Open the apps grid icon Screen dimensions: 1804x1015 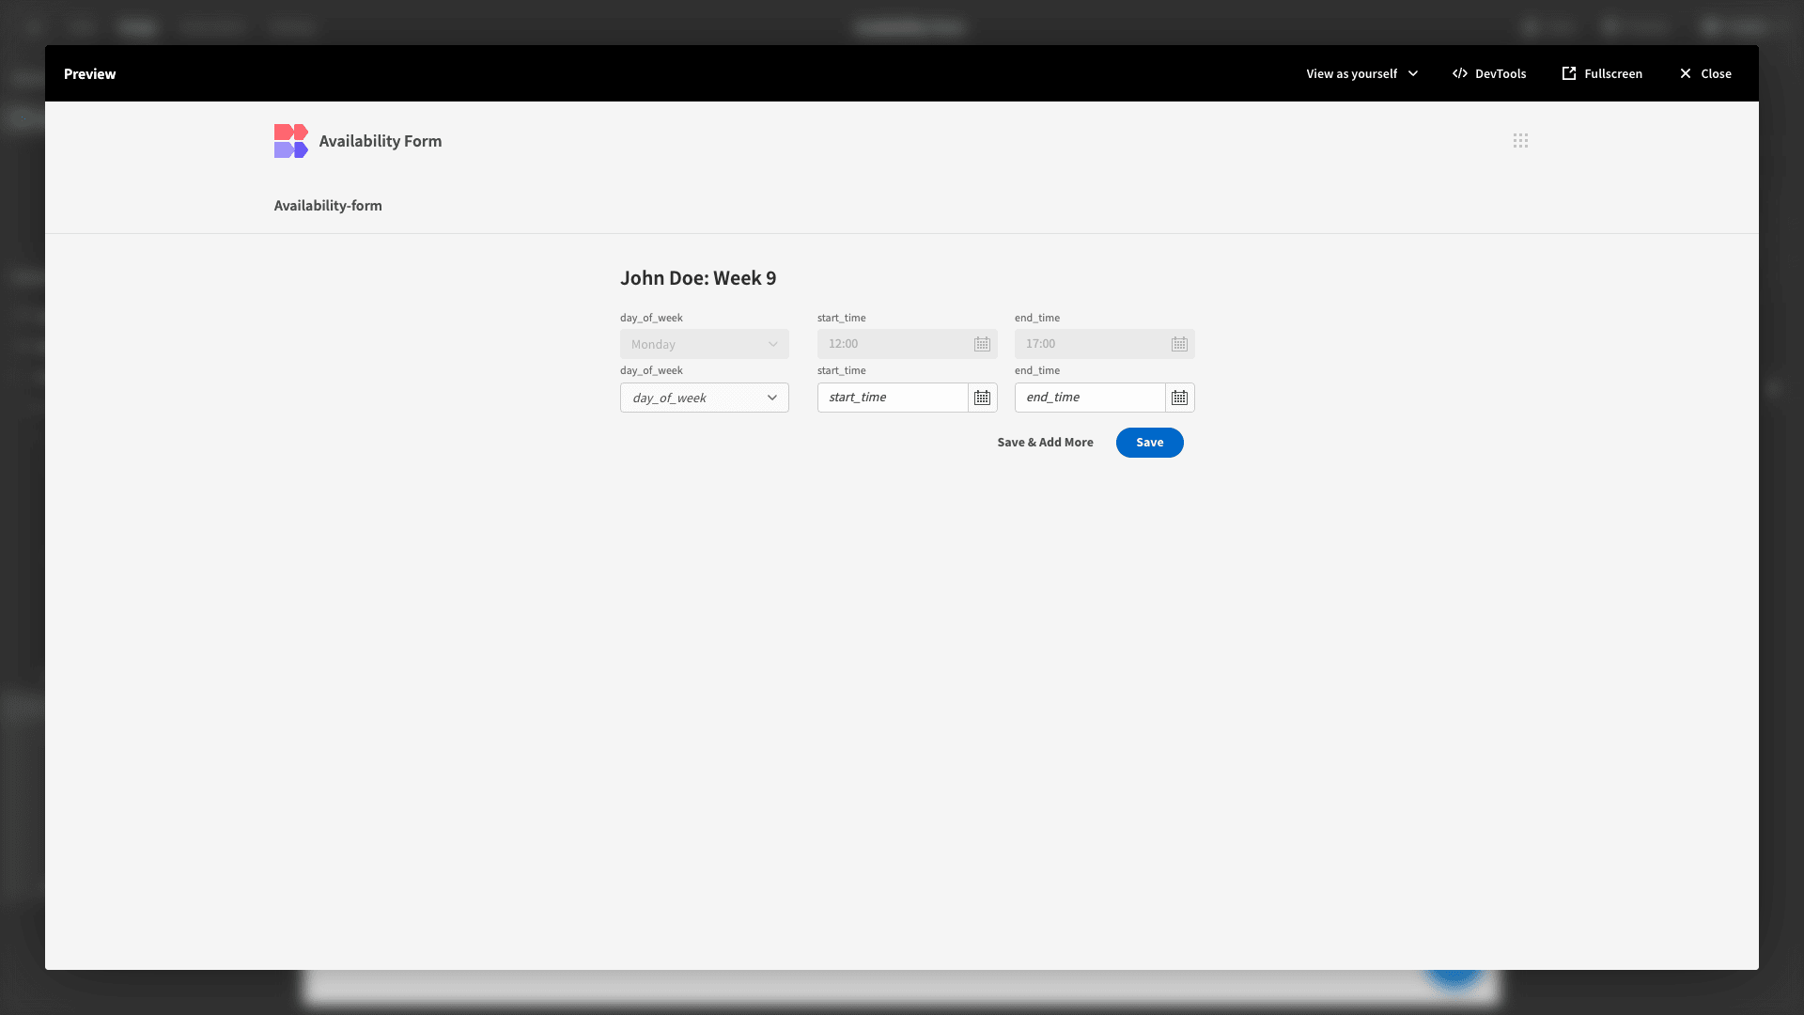click(1520, 141)
